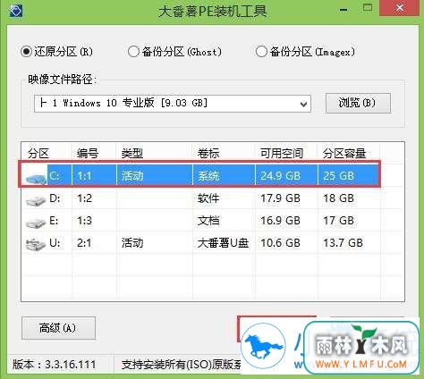Click the 分区容量 column header
This screenshot has width=424, height=379.
pos(344,154)
